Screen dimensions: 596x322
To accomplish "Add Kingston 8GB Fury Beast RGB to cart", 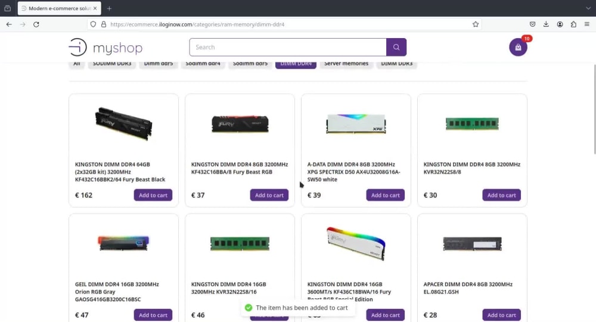I will pyautogui.click(x=269, y=195).
